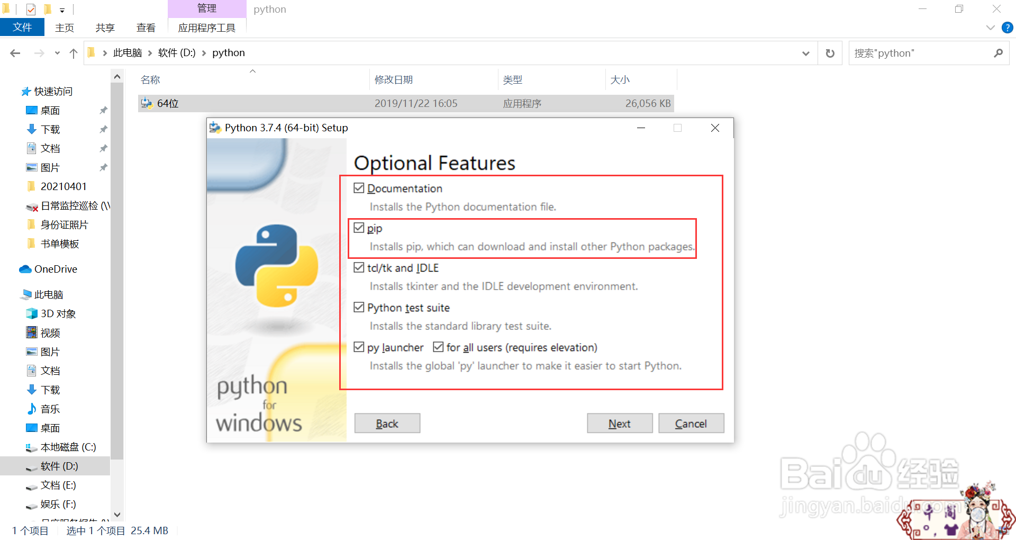
Task: Click the search python input box
Action: point(920,53)
